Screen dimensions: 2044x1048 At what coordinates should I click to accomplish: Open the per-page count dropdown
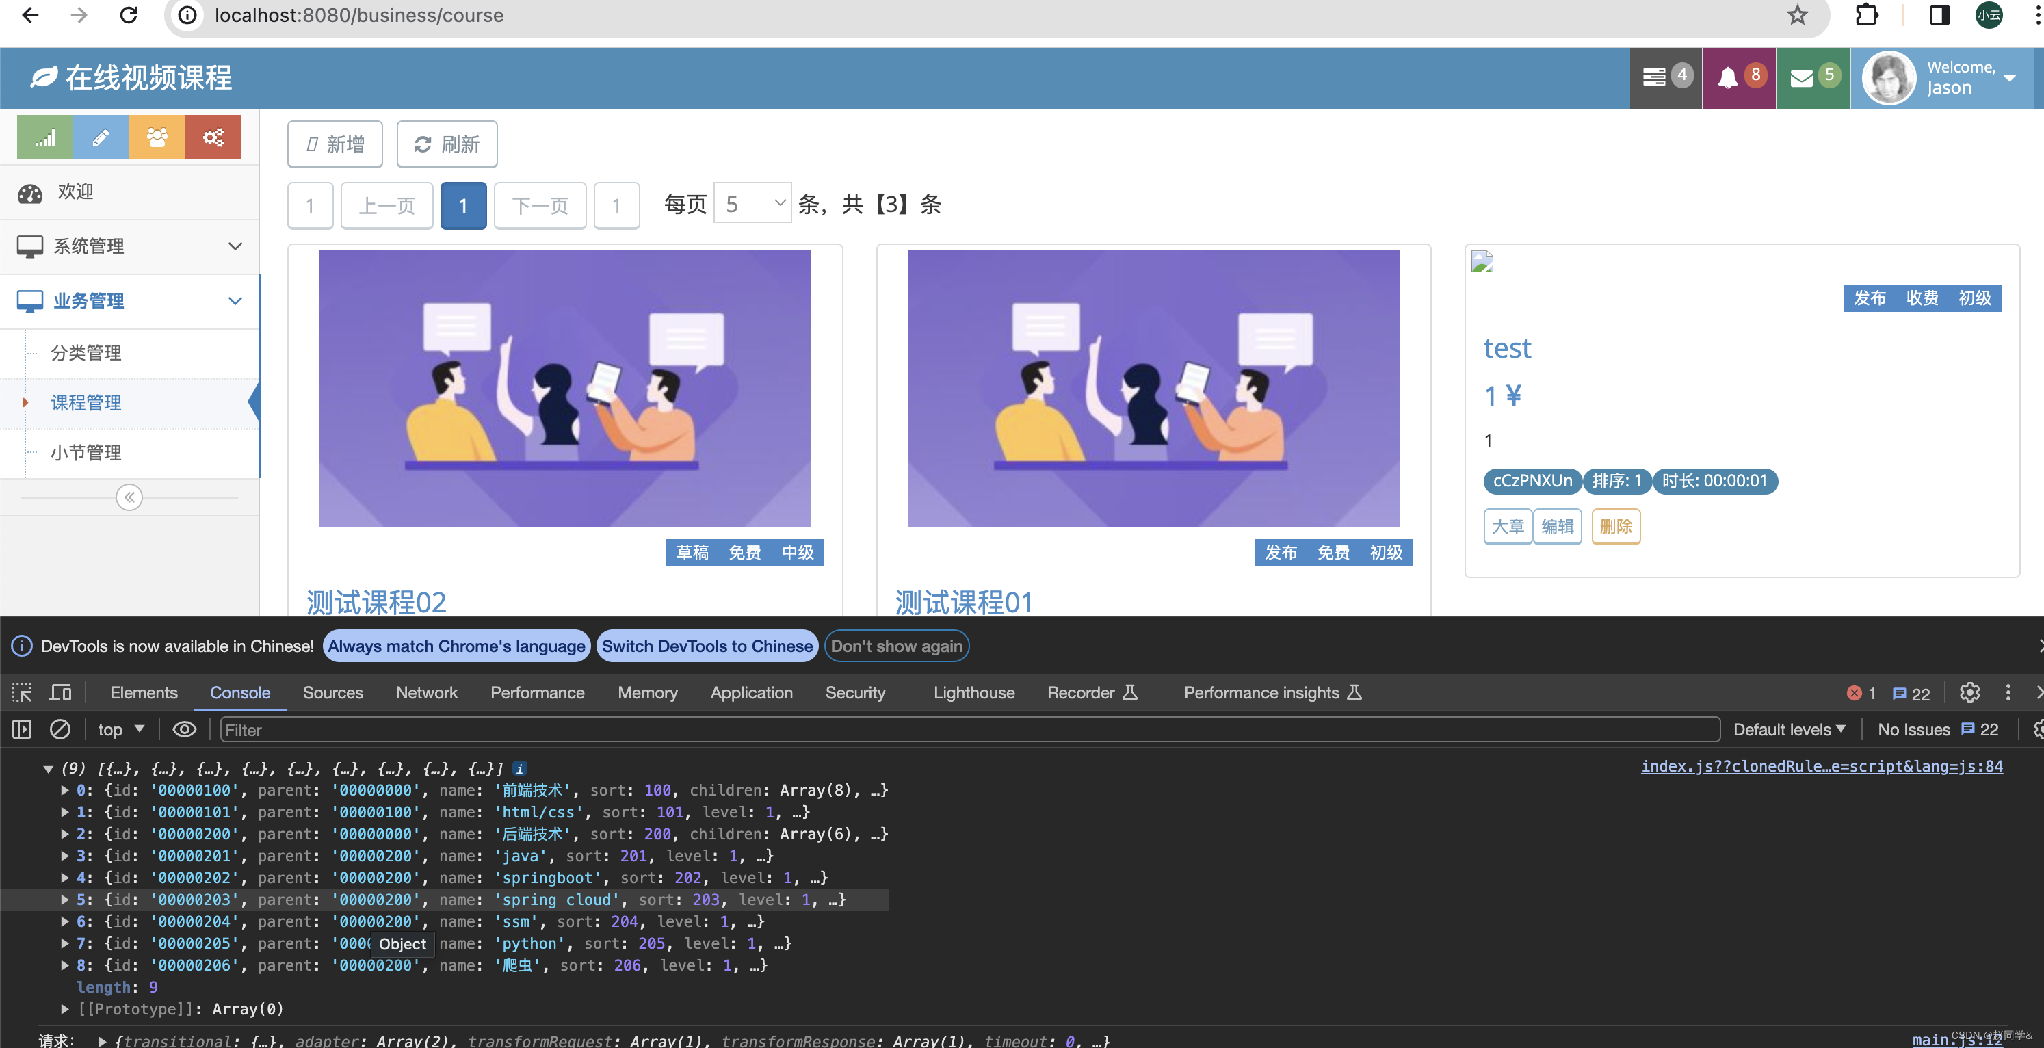(x=752, y=204)
